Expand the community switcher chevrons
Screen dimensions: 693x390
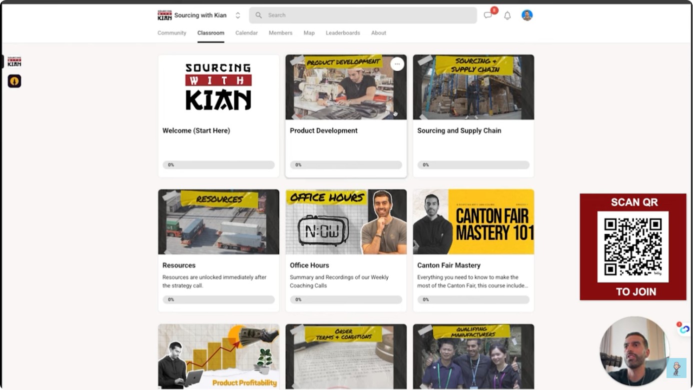click(x=238, y=15)
